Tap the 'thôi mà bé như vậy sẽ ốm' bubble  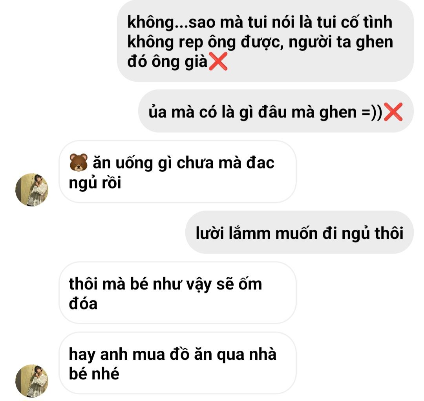pyautogui.click(x=178, y=293)
